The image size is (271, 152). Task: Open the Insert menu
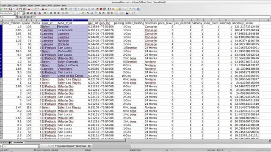coord(16,5)
